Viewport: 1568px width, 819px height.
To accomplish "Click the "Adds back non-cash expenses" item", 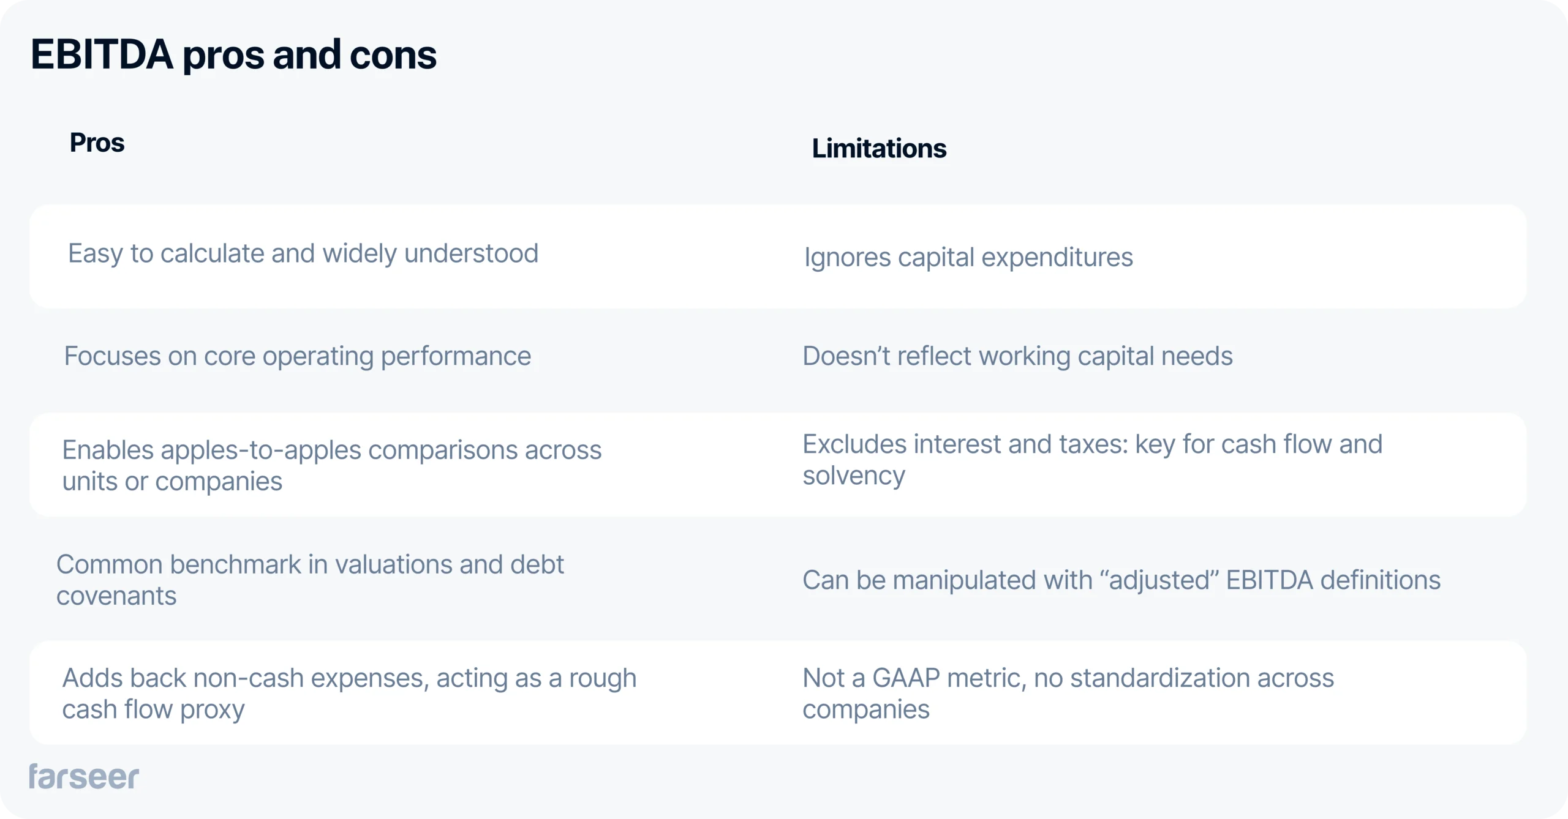I will (349, 694).
